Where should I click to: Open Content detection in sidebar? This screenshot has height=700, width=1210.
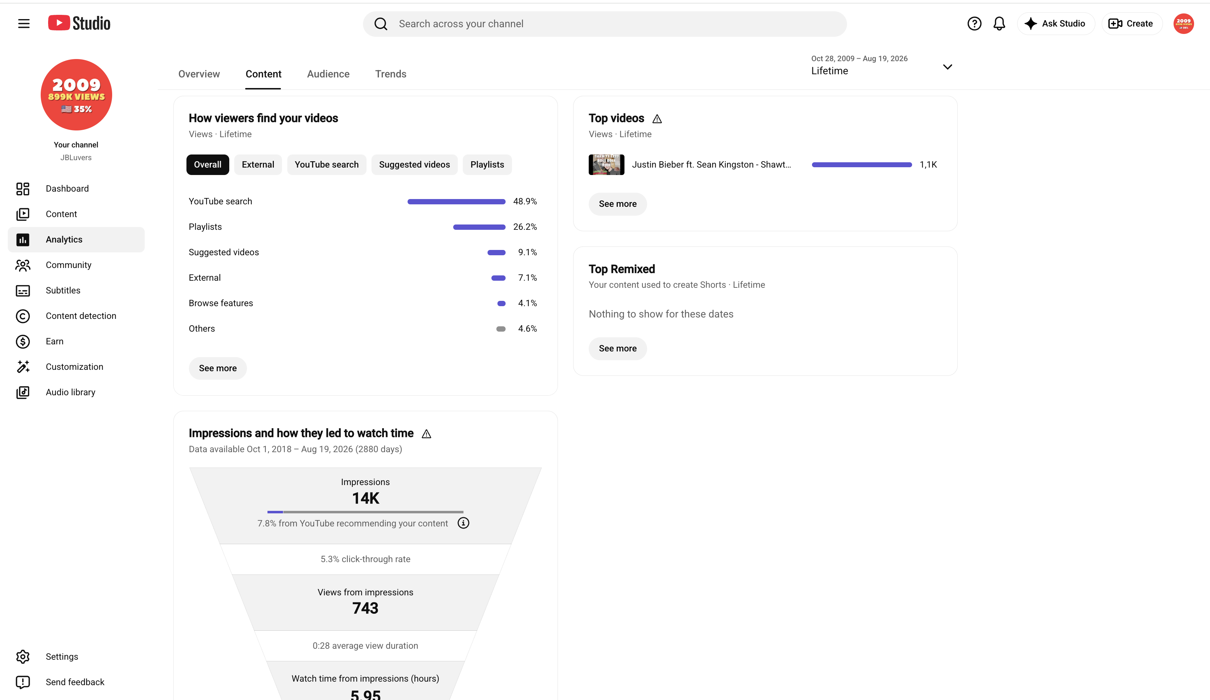click(76, 316)
